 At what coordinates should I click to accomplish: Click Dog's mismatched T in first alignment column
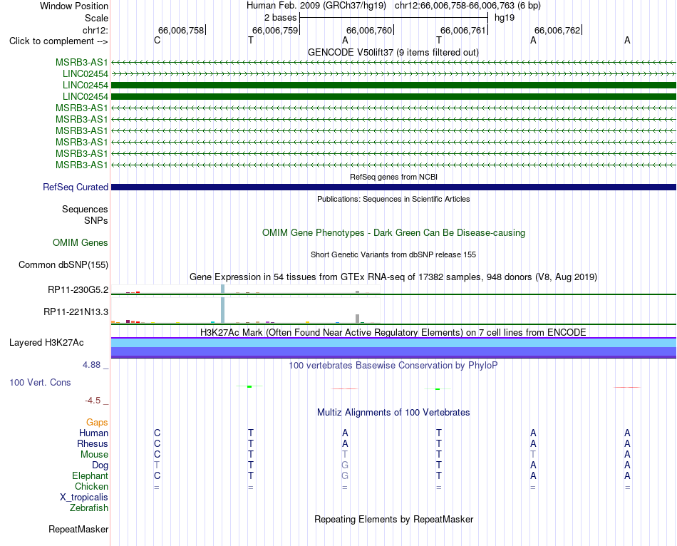[157, 465]
